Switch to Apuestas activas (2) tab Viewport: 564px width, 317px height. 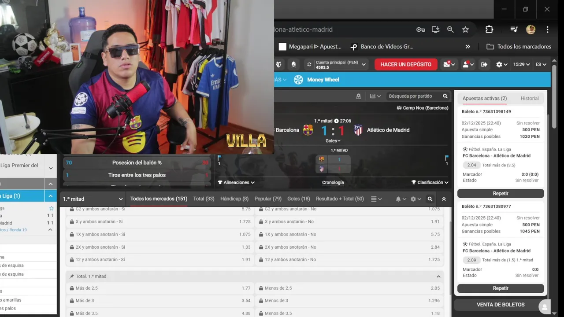coord(485,99)
